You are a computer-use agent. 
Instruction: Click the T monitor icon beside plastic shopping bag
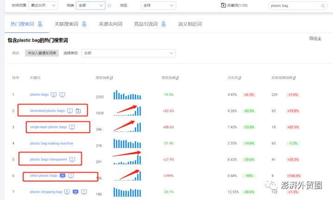84,192
